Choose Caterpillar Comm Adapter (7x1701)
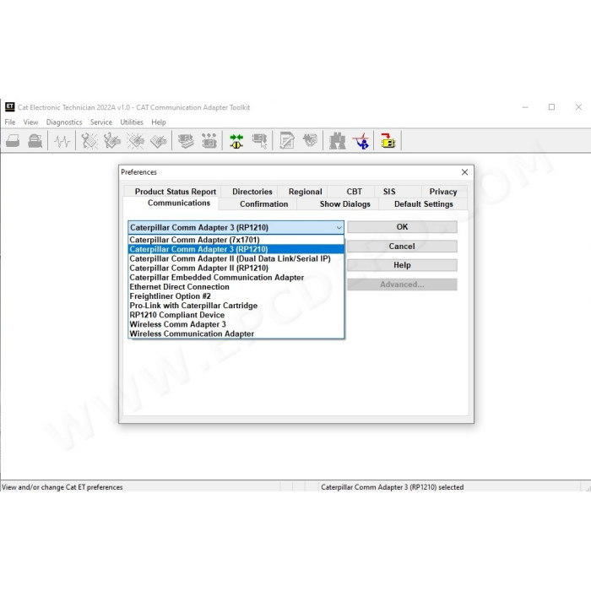The height and width of the screenshot is (591, 591). pyautogui.click(x=236, y=240)
